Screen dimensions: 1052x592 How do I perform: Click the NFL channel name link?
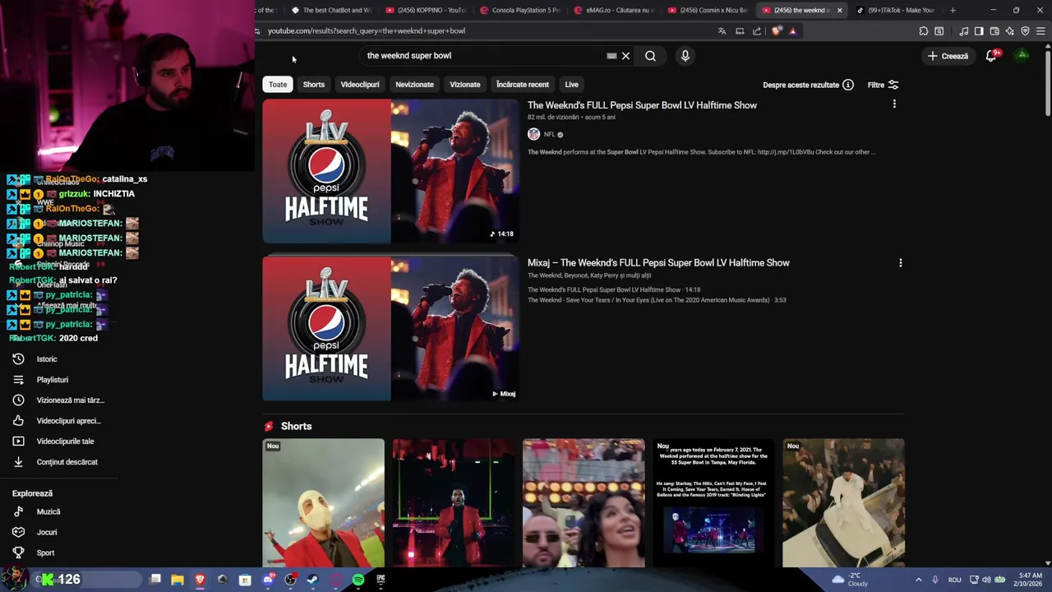[549, 134]
